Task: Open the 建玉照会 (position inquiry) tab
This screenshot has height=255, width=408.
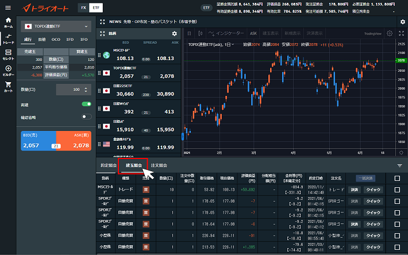Action: click(134, 165)
